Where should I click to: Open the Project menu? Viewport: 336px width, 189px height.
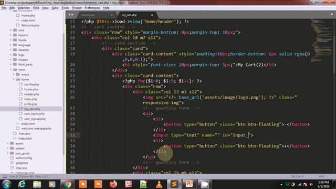coord(77,8)
